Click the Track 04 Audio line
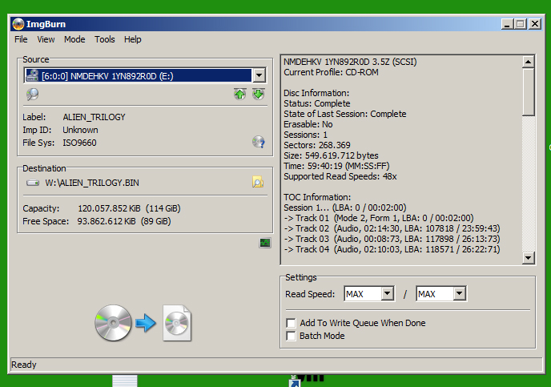Image resolution: width=551 pixels, height=387 pixels. click(392, 249)
